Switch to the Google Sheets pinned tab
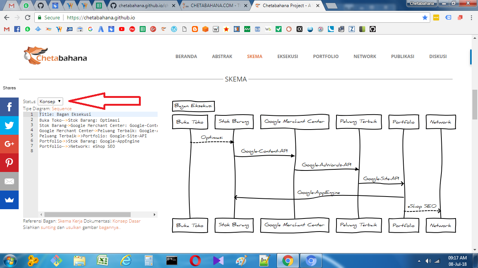Viewport: 478px width, 268px height. tap(99, 6)
